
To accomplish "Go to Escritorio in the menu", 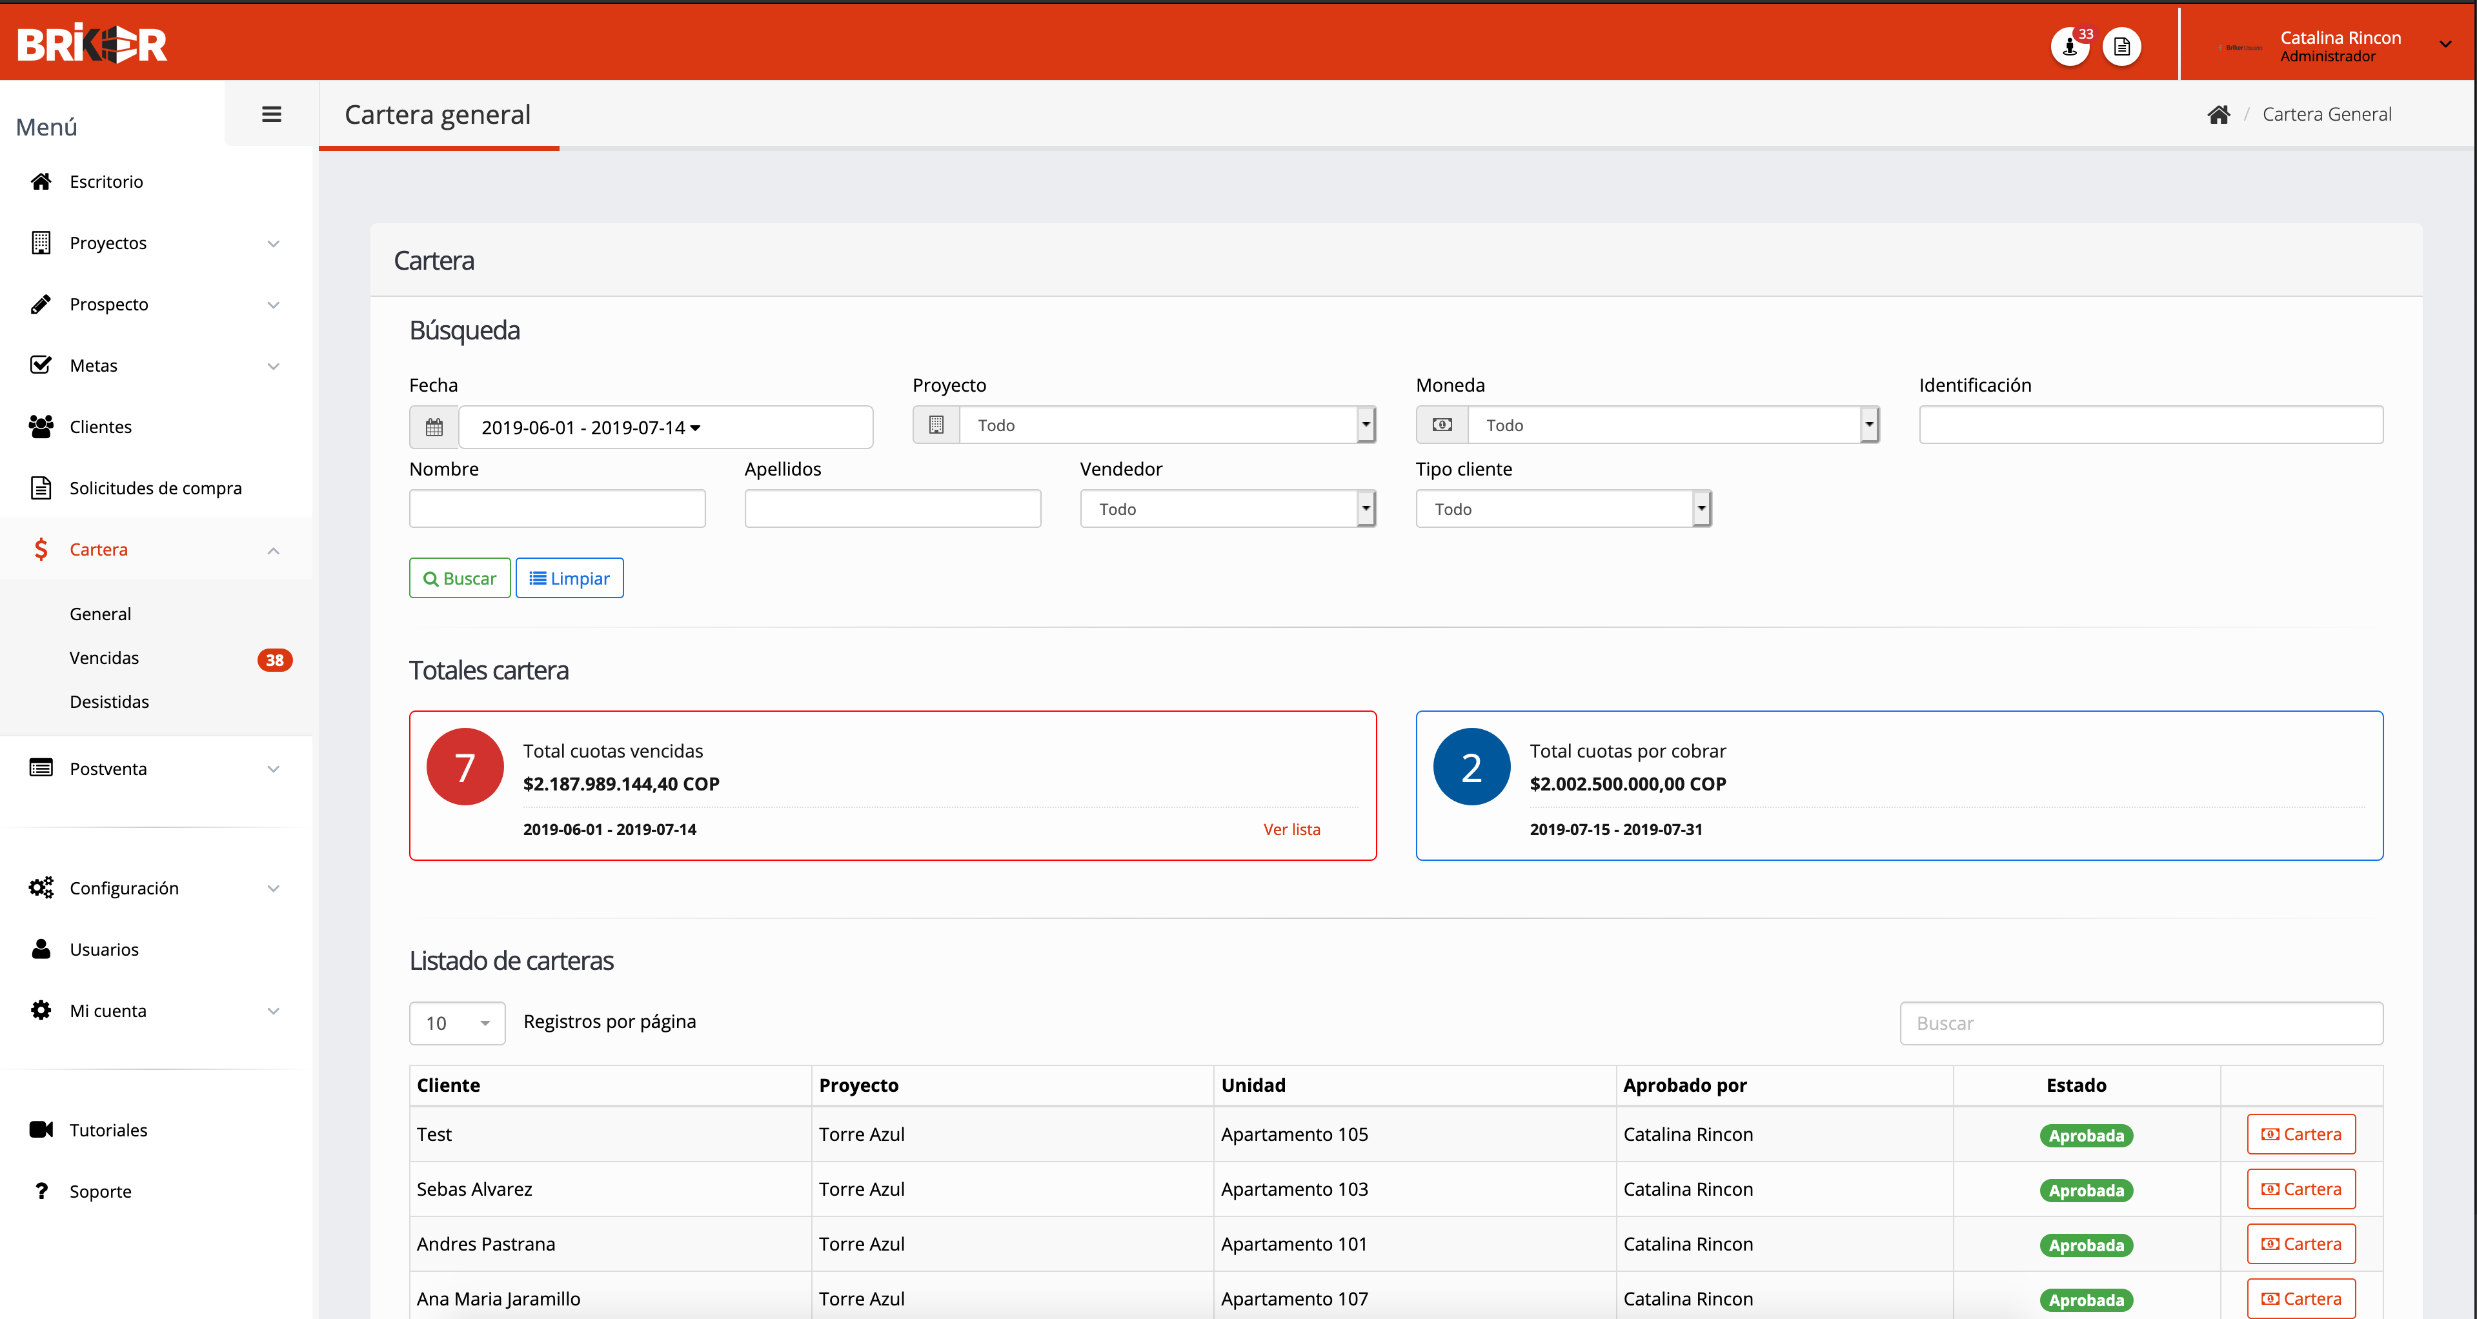I will [x=106, y=182].
